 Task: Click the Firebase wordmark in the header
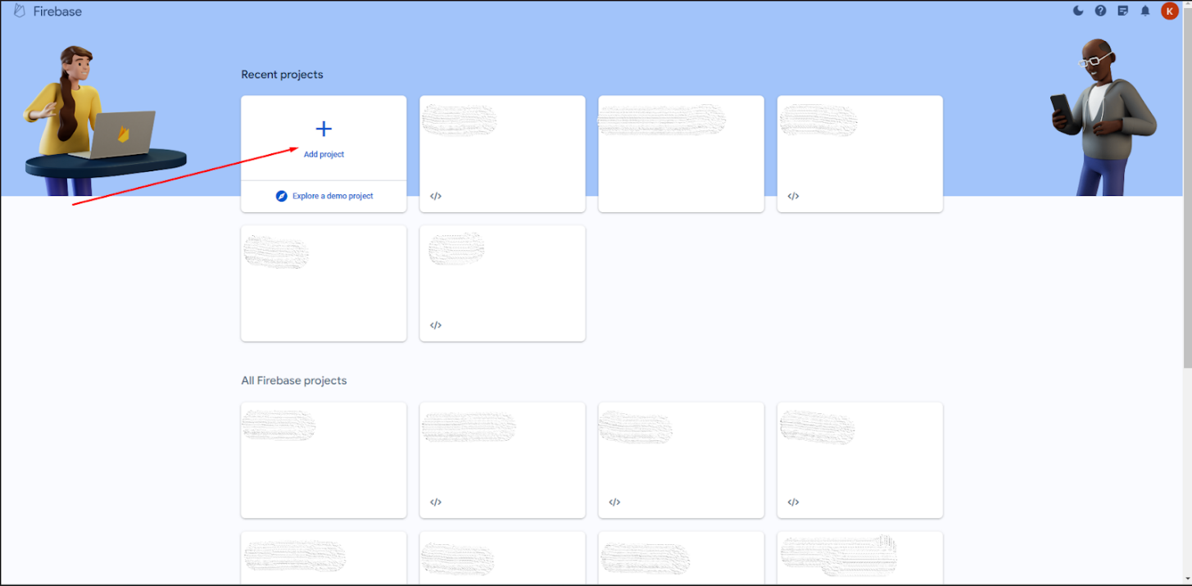(x=57, y=11)
